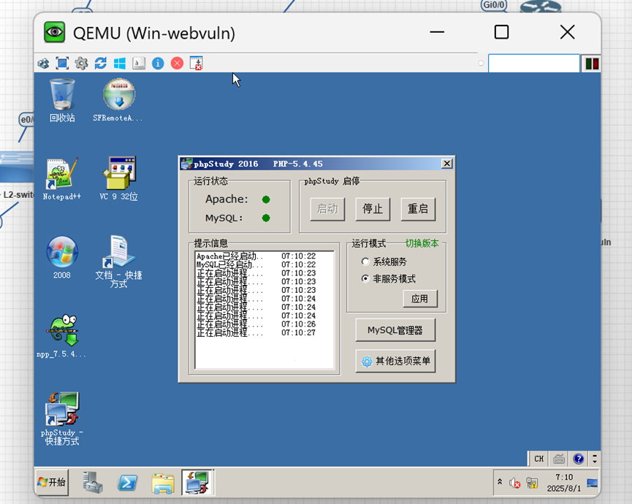This screenshot has height=504, width=632.
Task: Maximize the QEMU (Win-webvuln) window
Action: pyautogui.click(x=501, y=32)
